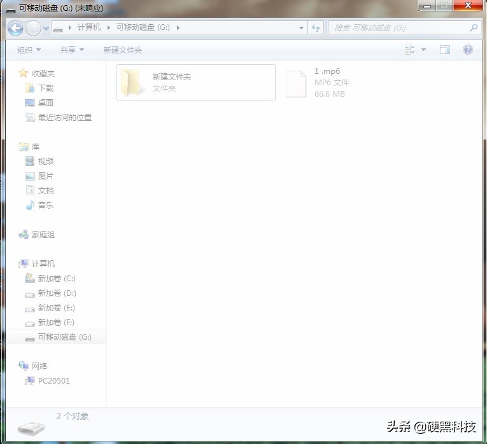Select 可移动磁盘 (G:) in navigation pane
This screenshot has height=444, width=487.
pos(64,337)
